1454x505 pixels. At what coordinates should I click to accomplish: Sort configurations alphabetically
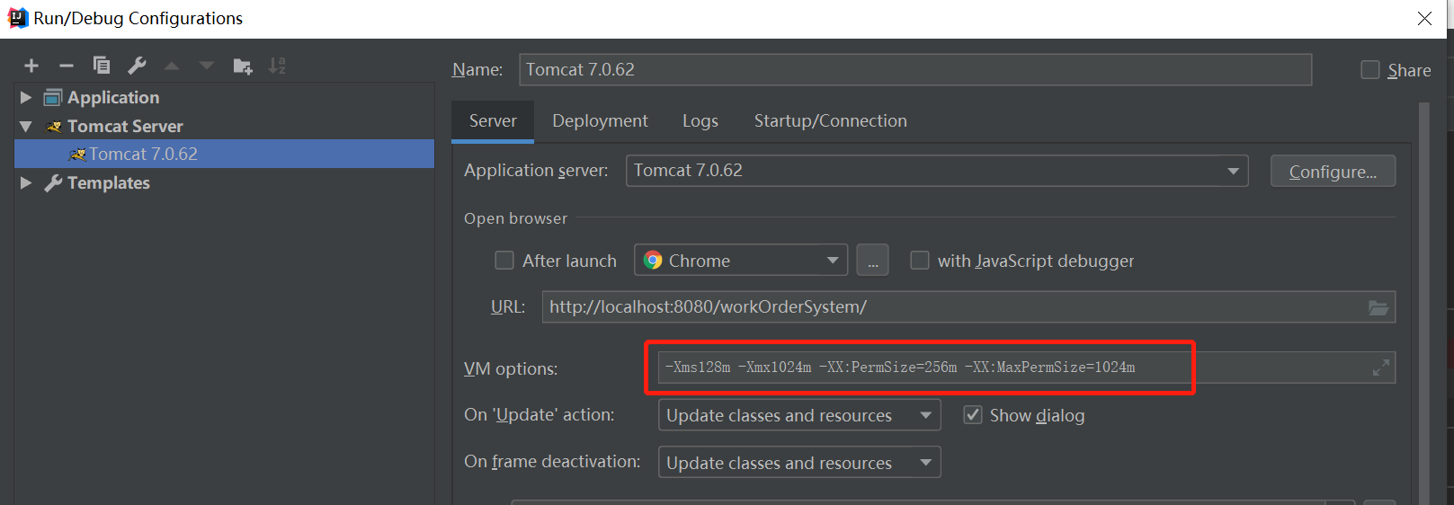click(x=277, y=66)
